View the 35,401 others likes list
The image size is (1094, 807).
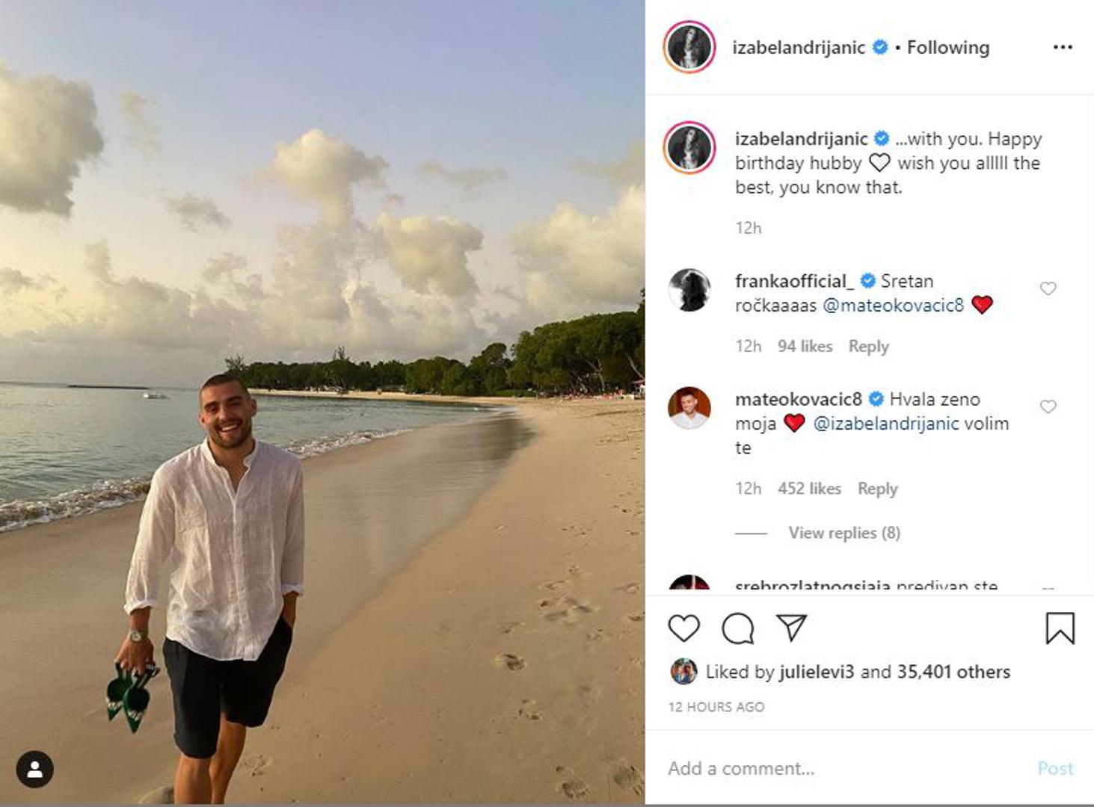(x=953, y=672)
